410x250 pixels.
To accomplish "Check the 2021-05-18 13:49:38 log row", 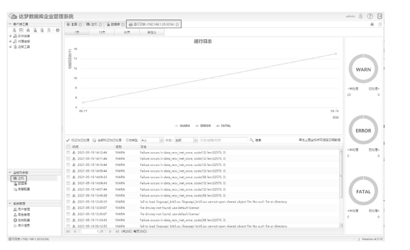I will 68,196.
